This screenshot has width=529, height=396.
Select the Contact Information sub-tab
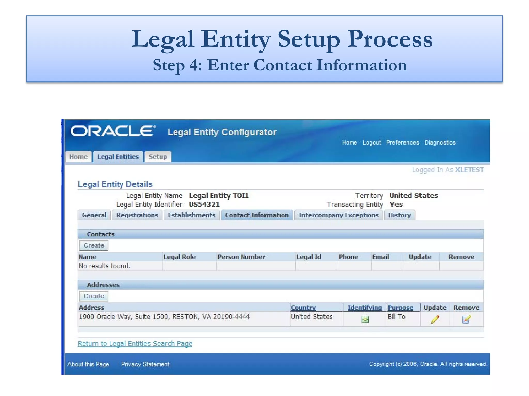point(257,215)
